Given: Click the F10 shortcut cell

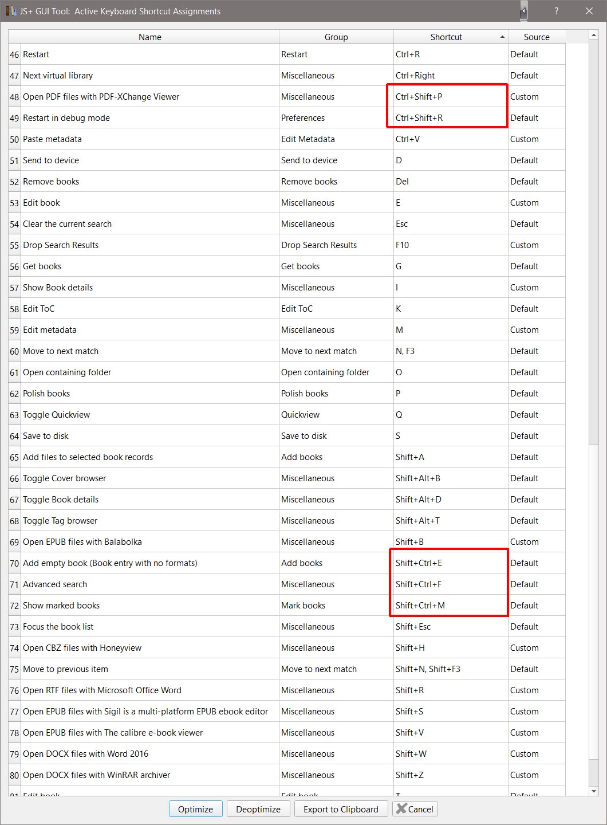Looking at the screenshot, I should pyautogui.click(x=451, y=245).
